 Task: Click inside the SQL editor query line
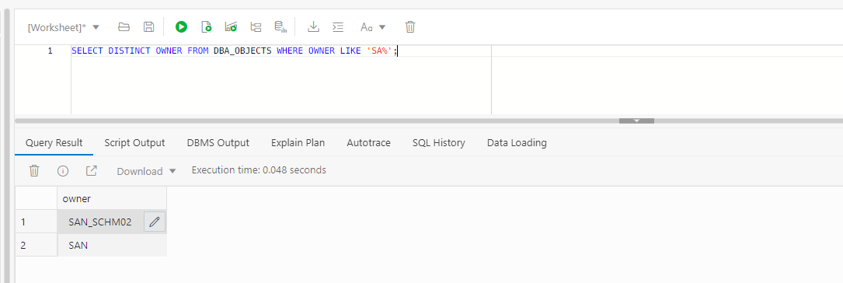click(x=235, y=51)
